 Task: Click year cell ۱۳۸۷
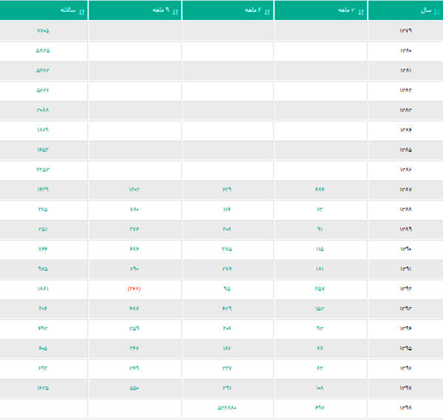[405, 189]
